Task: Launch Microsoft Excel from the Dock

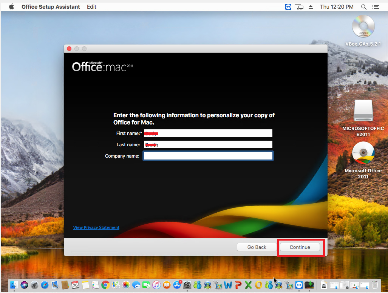Action: coord(248,285)
